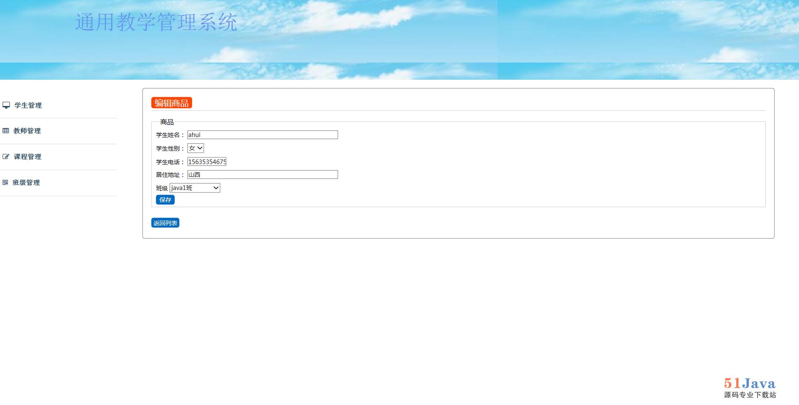The width and height of the screenshot is (799, 405).
Task: Click the 保存 save button
Action: coord(165,200)
